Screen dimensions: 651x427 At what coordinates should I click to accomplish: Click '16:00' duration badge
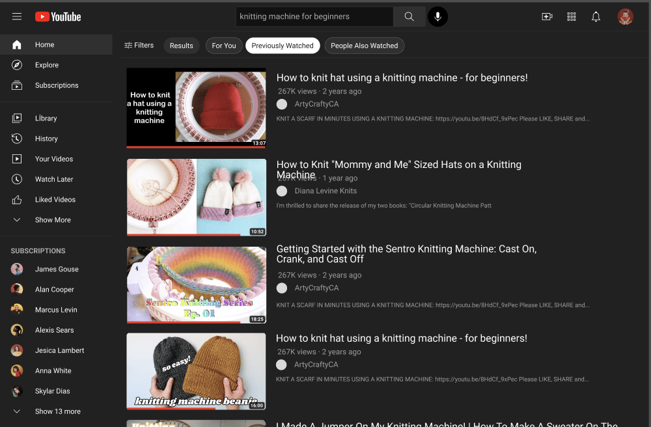(x=257, y=406)
